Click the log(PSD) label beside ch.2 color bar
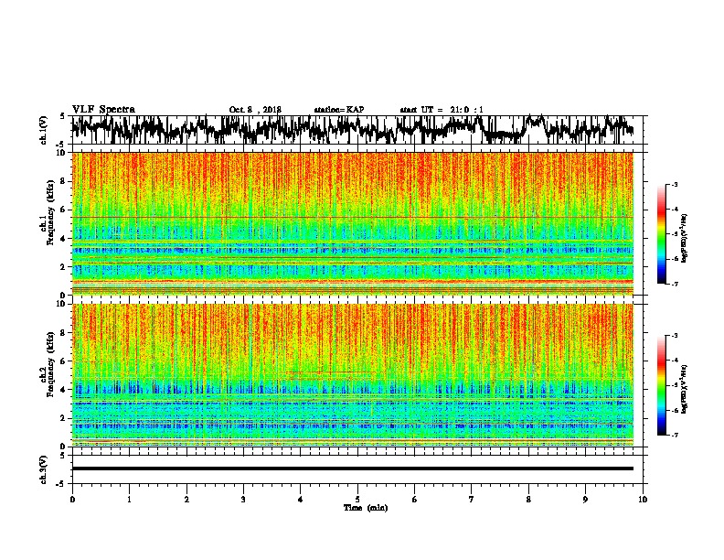Screen dimensions: 724x560 point(684,389)
